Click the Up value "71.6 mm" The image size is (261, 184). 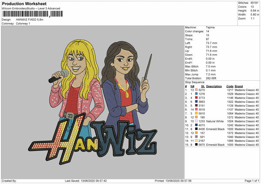coord(211,51)
